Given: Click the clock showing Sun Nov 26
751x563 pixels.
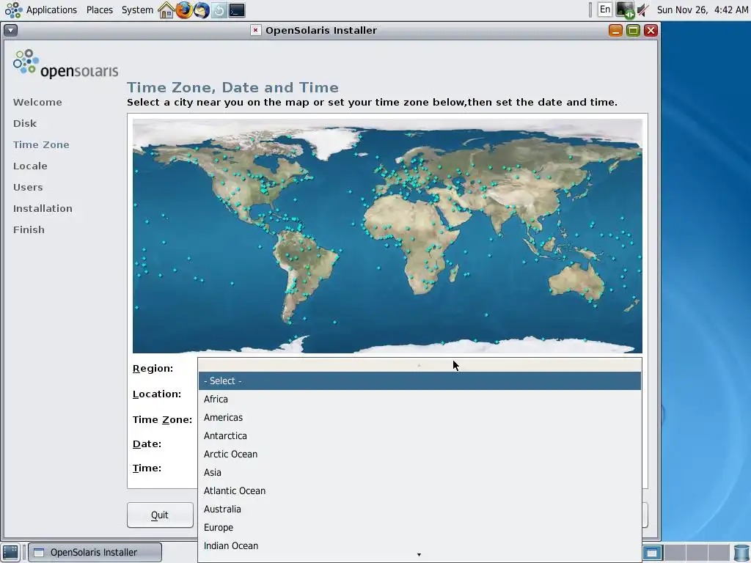Looking at the screenshot, I should tap(702, 10).
